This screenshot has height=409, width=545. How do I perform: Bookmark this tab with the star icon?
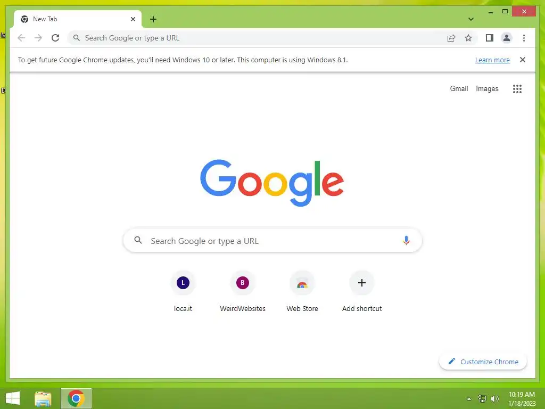coord(468,38)
